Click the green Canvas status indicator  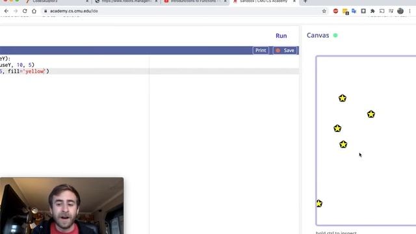point(335,35)
